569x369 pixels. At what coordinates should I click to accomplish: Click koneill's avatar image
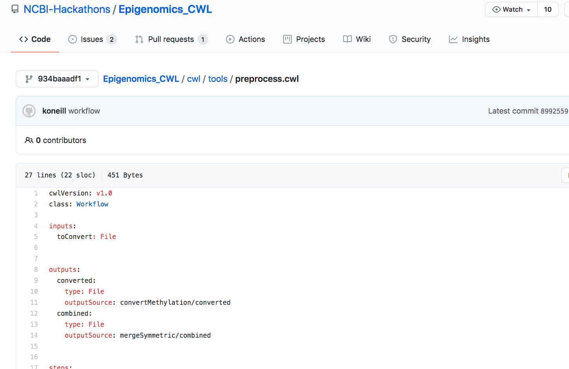click(29, 111)
